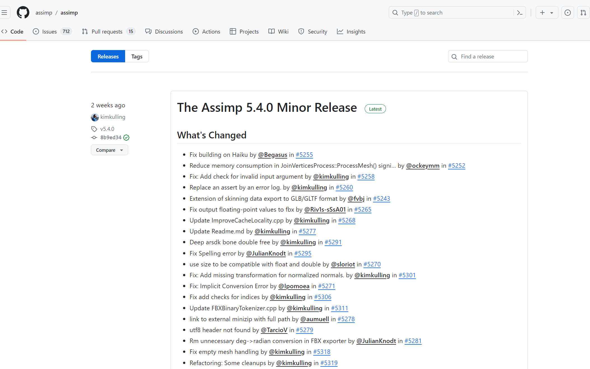590x369 pixels.
Task: Open pull request #5260
Action: click(x=344, y=187)
